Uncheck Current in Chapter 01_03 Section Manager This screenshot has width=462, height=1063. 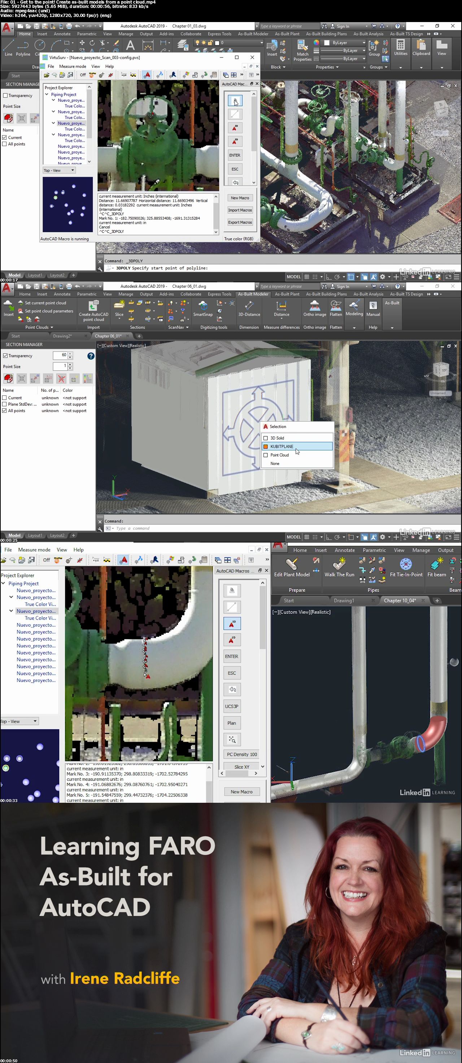(x=5, y=137)
